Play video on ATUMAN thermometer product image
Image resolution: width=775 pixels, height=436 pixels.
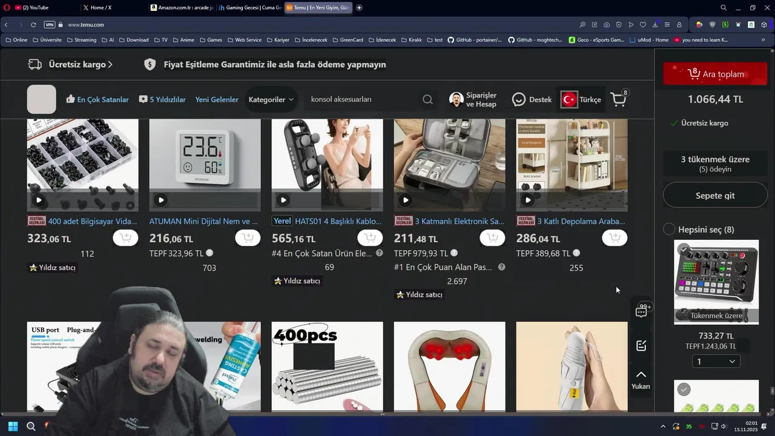point(161,200)
